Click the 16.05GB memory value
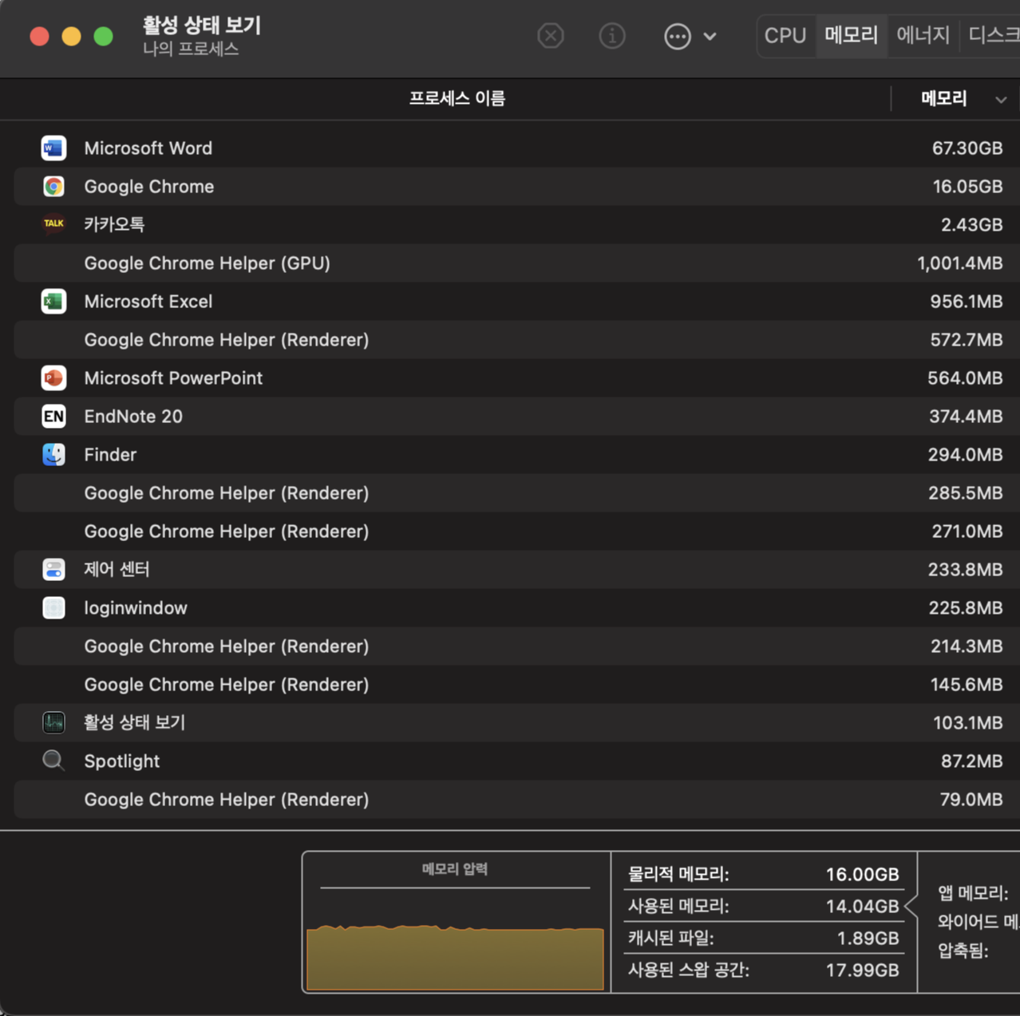This screenshot has width=1020, height=1016. click(x=967, y=187)
